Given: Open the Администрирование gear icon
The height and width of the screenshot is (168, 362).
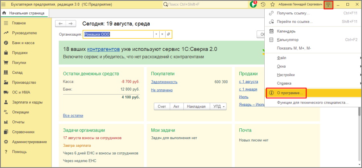Looking at the screenshot, I should 6,142.
